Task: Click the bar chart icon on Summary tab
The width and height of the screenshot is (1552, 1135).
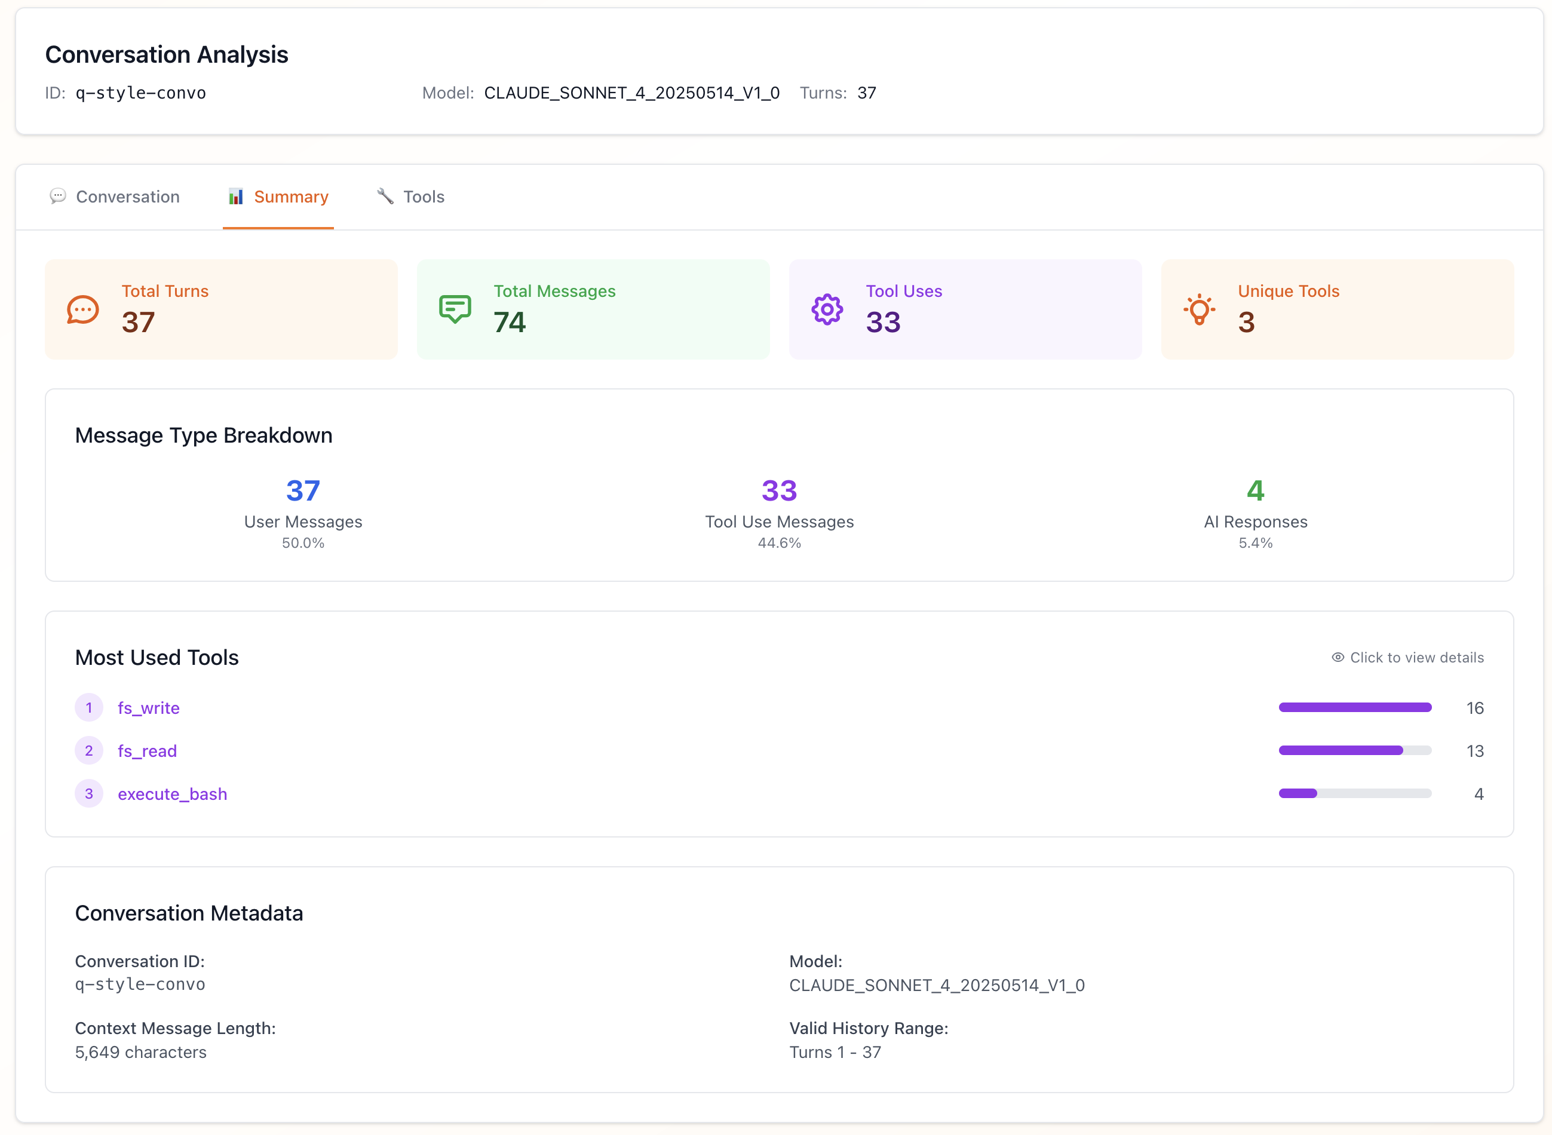Action: [235, 197]
